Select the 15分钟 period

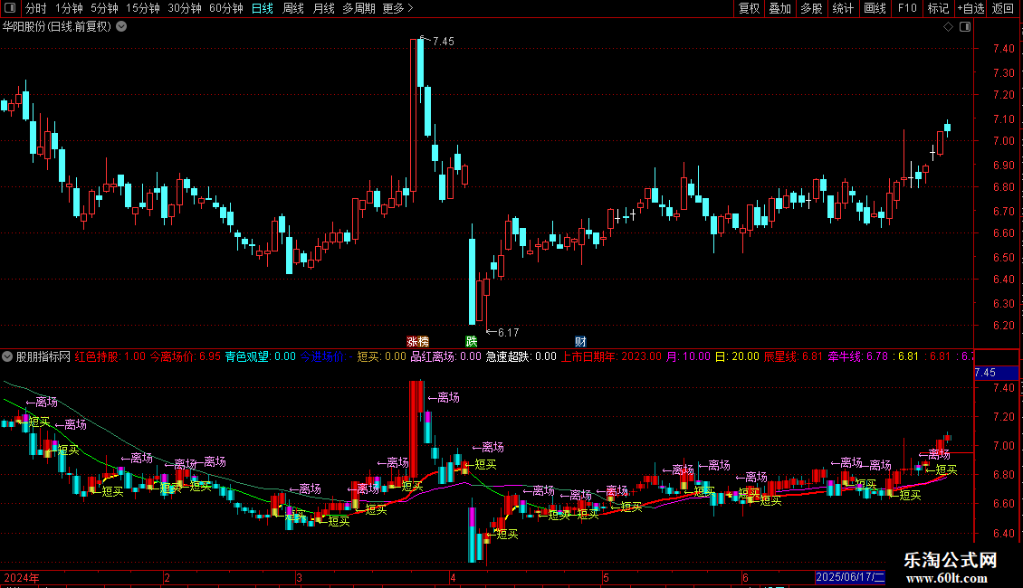143,8
